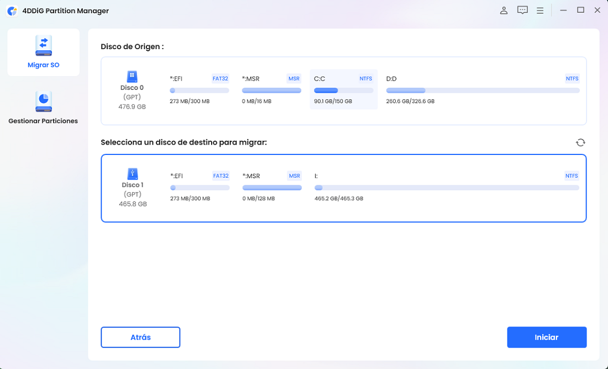Click the '0 MB/128 MB' size text

click(x=259, y=199)
